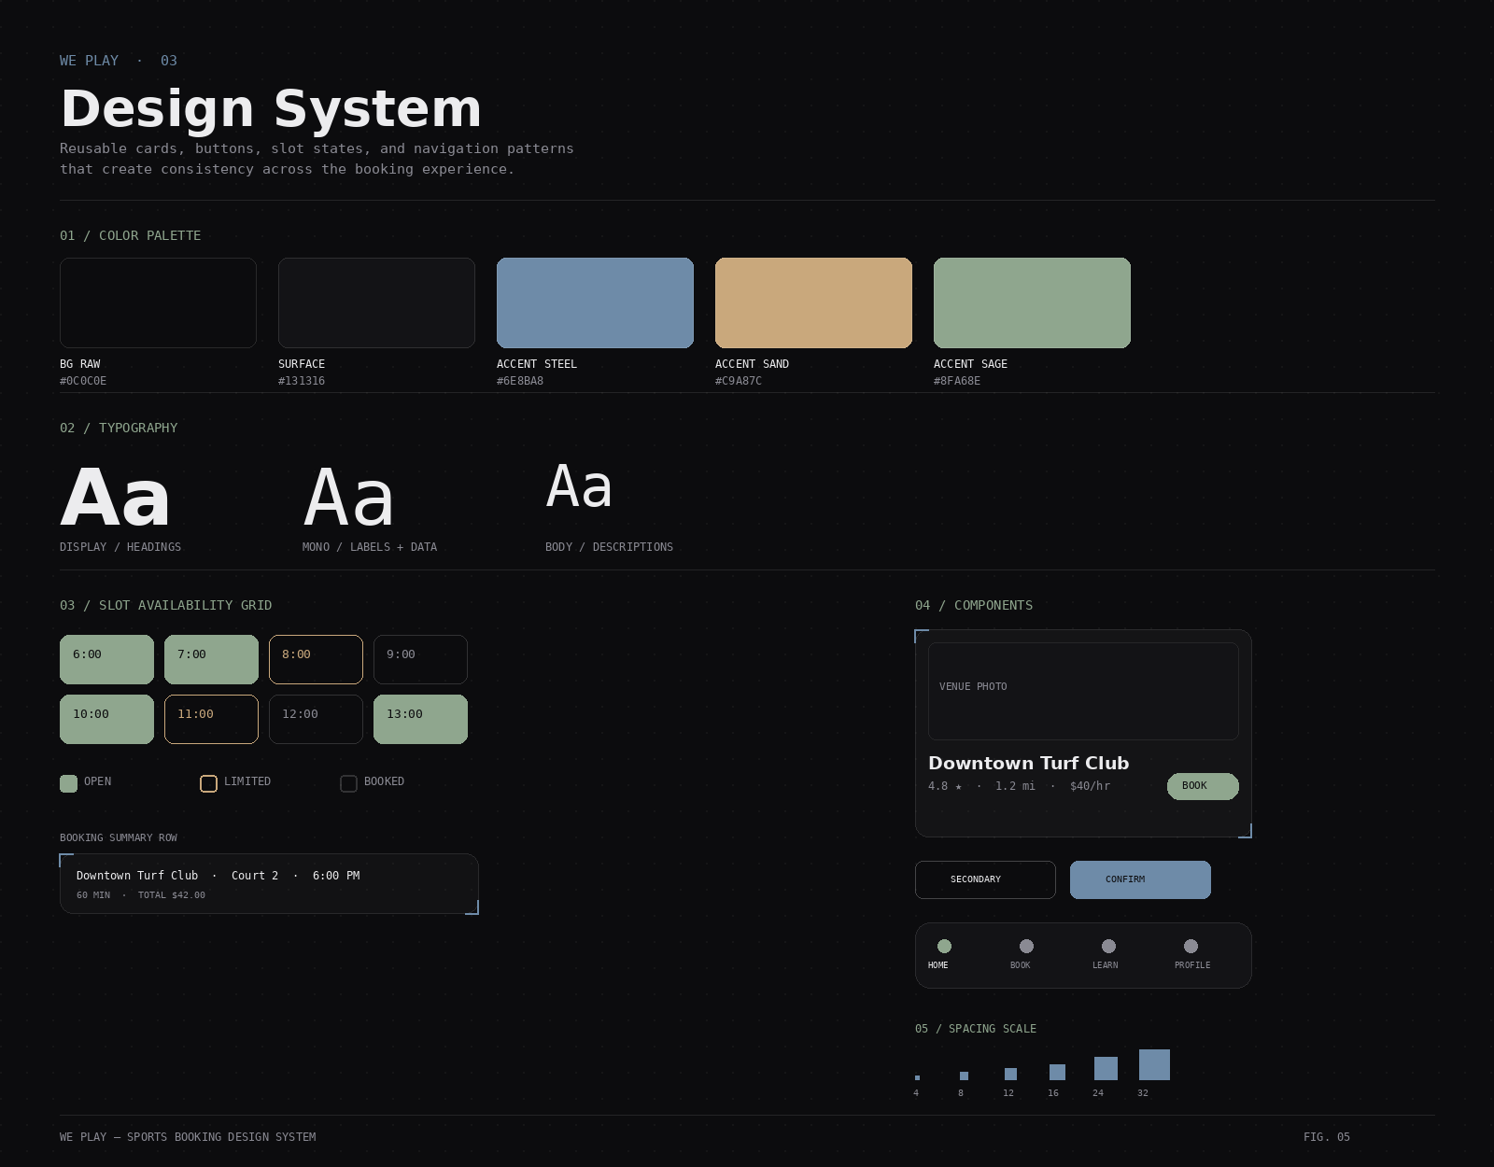Click the '60 MIN · TOTAL $42.00' text
Screen dimensions: 1494x1167
141,895
